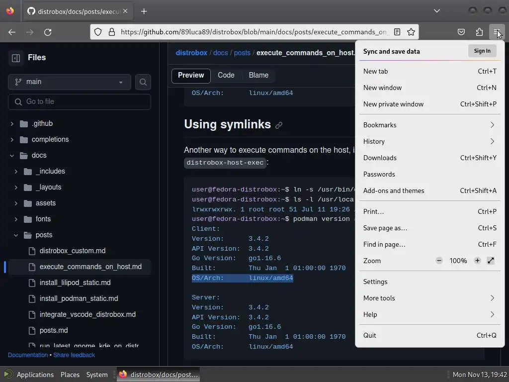509x382 pixels.
Task: Open More tools submenu
Action: tap(430, 298)
